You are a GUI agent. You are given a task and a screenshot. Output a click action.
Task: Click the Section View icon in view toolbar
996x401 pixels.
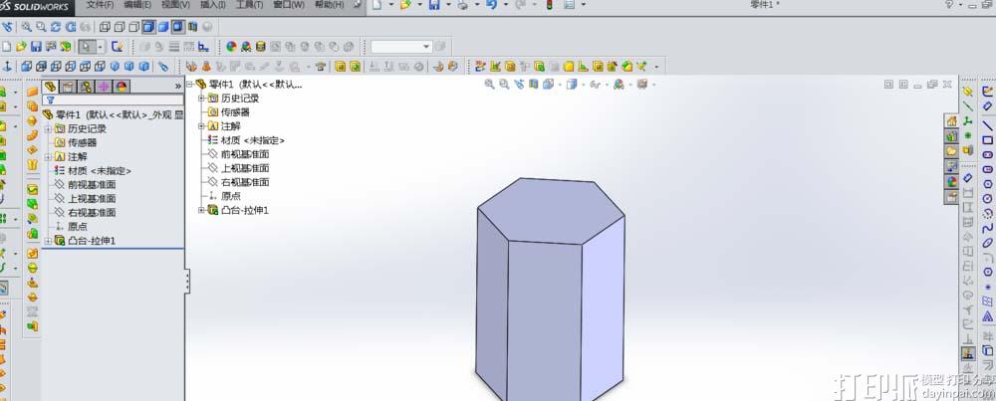[x=192, y=27]
